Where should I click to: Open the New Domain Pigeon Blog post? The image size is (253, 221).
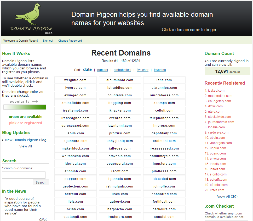[x=26, y=140]
